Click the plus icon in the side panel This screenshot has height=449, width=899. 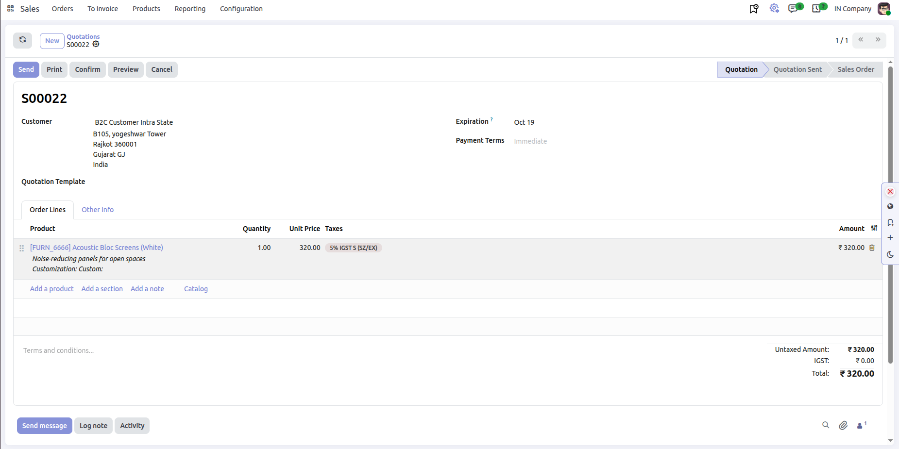point(890,238)
